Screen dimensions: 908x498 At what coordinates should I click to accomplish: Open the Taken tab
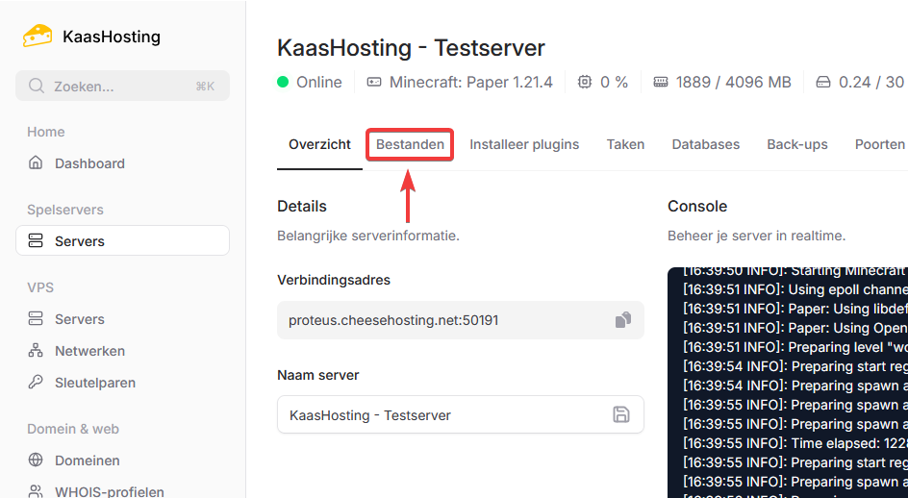625,144
